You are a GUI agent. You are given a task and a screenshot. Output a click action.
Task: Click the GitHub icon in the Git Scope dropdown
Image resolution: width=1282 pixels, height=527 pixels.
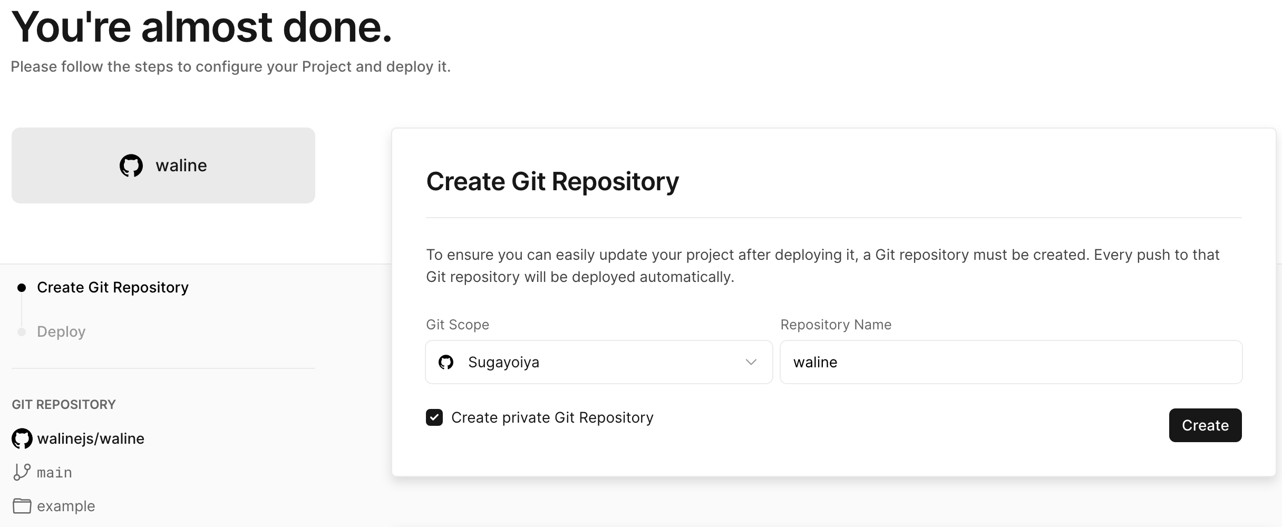click(x=446, y=362)
